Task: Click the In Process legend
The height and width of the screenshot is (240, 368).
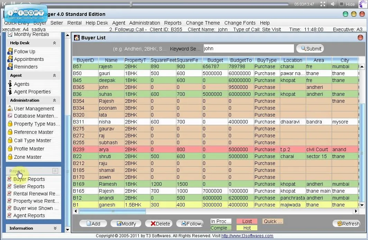Action: click(221, 221)
